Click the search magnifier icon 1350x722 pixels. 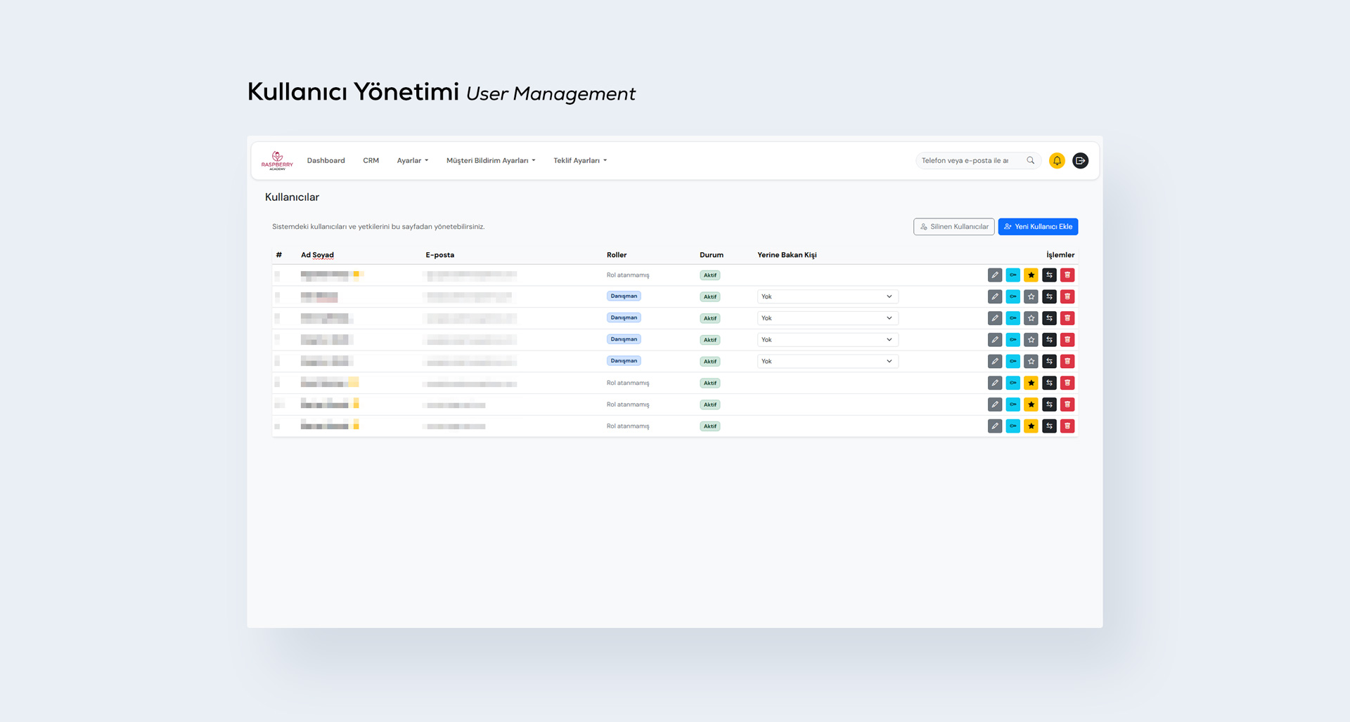tap(1031, 161)
